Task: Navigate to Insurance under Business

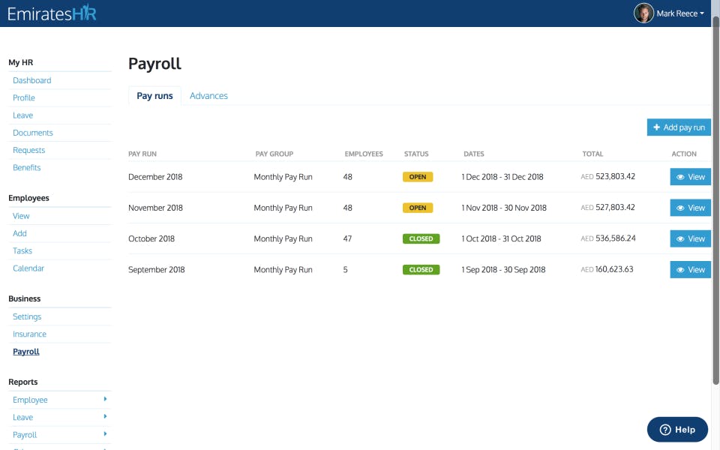Action: pos(29,334)
